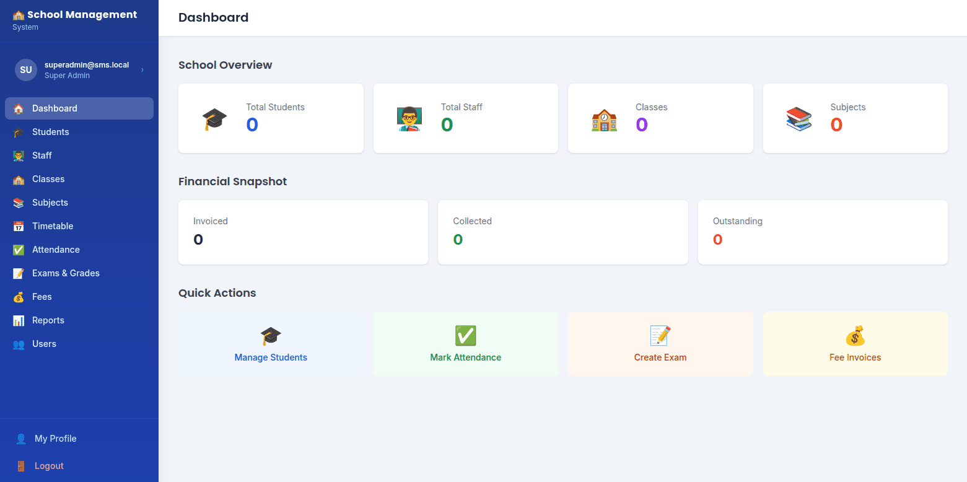Click the School Overview heading
Screen dimensions: 967x482
[x=225, y=65]
